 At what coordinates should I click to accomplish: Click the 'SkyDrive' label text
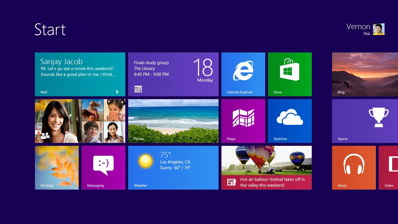280,139
